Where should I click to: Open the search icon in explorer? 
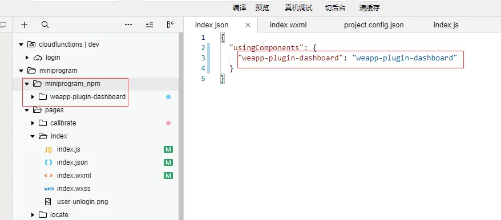point(45,25)
